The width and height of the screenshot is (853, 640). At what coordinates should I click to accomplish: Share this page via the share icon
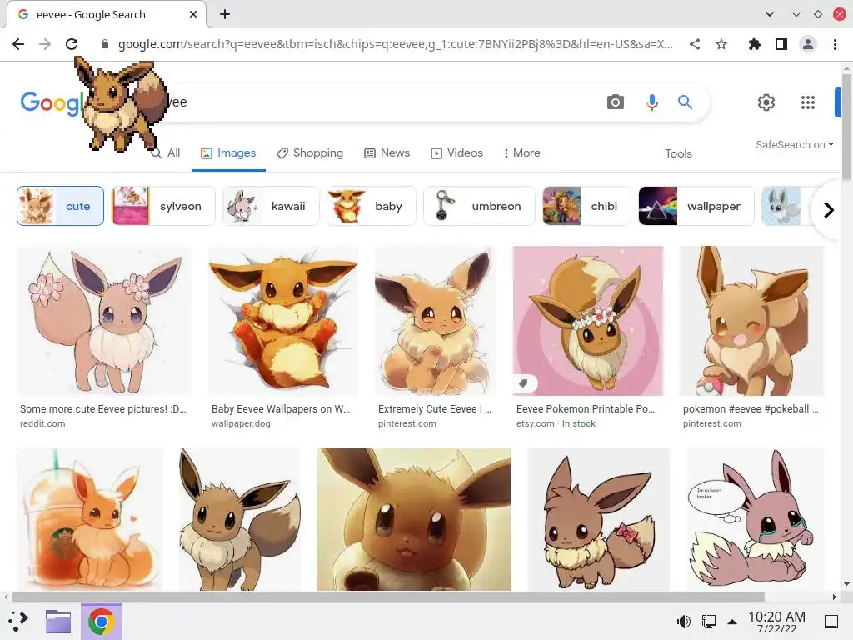click(695, 44)
